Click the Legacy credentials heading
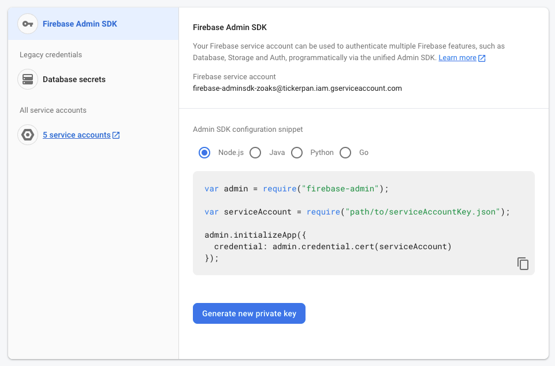Image resolution: width=555 pixels, height=366 pixels. (51, 55)
